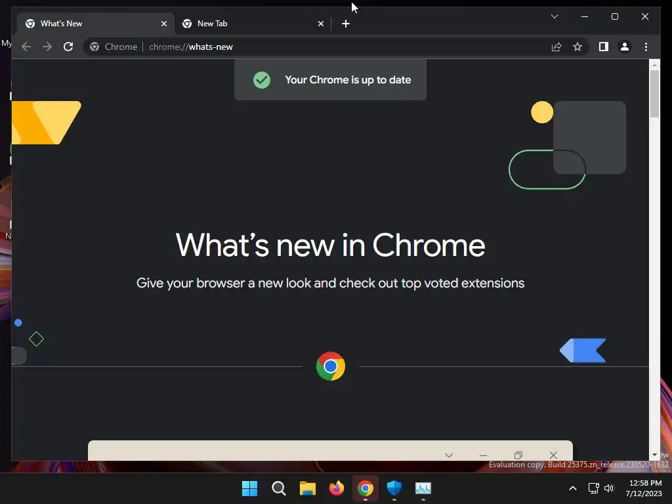Screen dimensions: 672x504
Task: Open tab search dropdown arrow
Action: pos(554,16)
